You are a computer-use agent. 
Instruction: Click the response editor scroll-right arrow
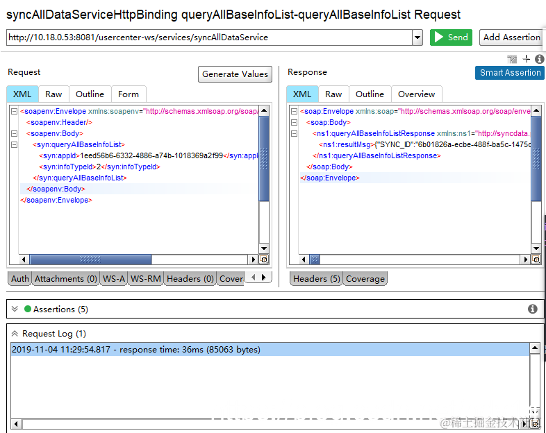pos(525,260)
